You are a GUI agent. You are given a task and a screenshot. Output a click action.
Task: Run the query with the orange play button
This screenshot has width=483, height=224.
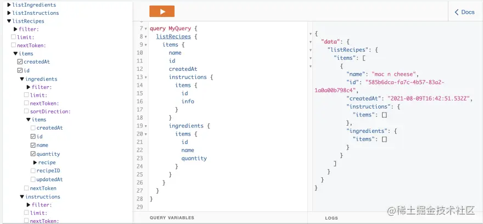point(162,12)
